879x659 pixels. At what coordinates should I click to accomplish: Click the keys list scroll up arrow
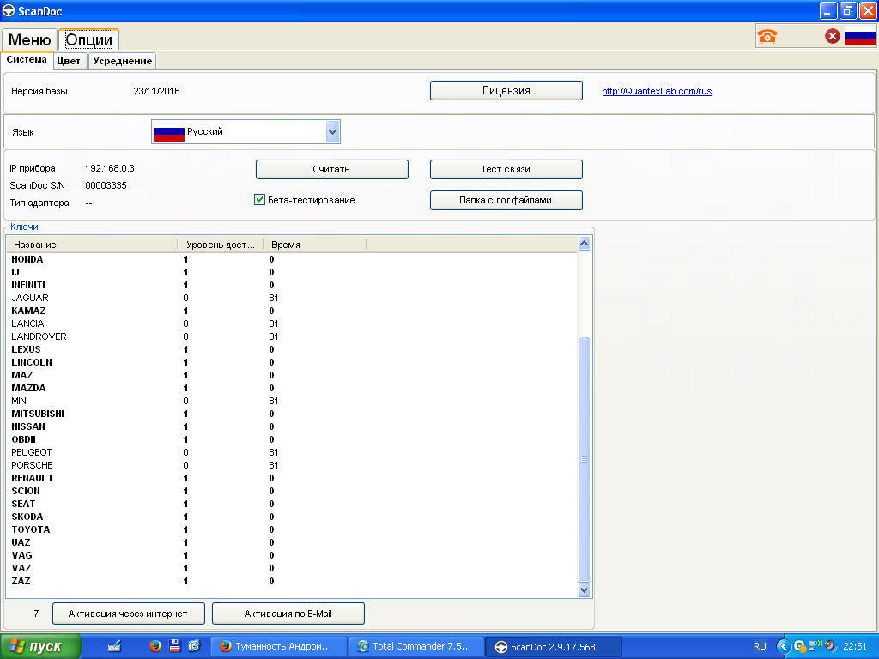tap(584, 243)
